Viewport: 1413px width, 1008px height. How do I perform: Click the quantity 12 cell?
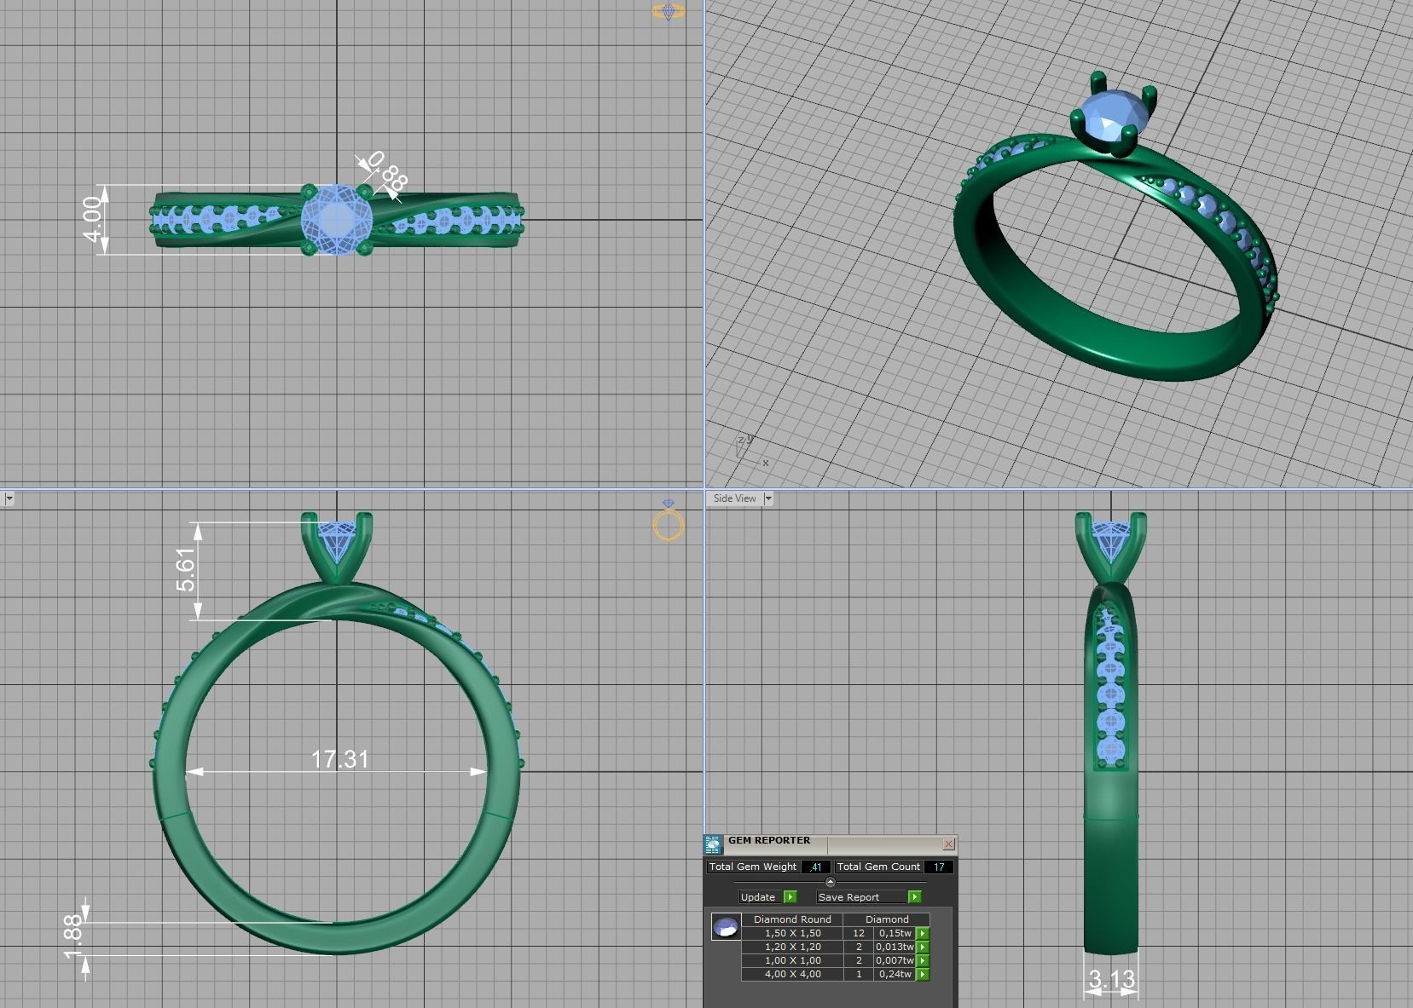tap(859, 933)
